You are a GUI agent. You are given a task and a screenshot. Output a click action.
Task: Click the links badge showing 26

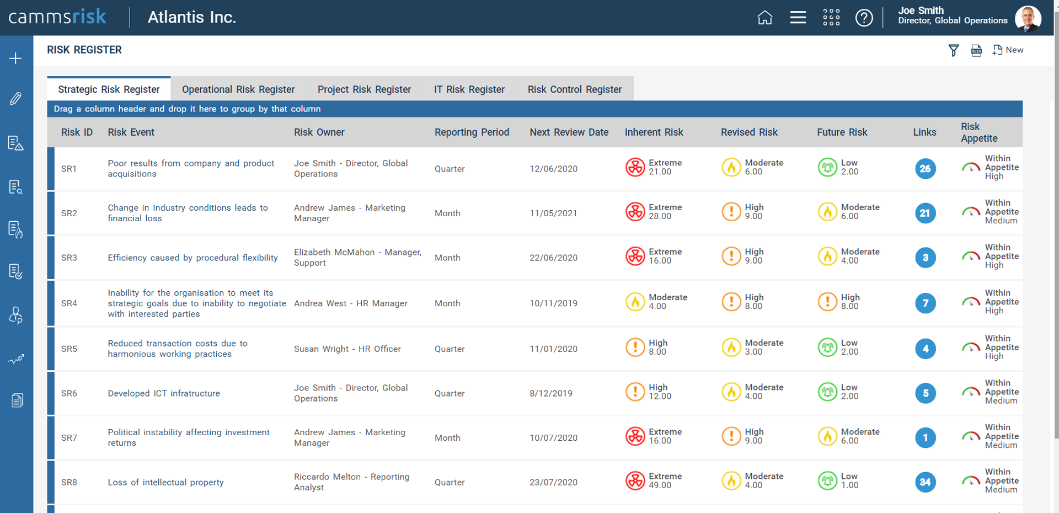[925, 169]
